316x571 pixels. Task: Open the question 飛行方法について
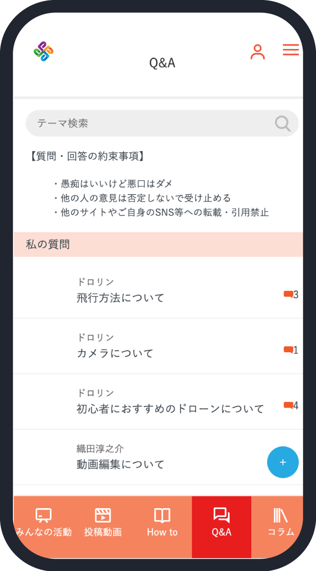click(120, 298)
